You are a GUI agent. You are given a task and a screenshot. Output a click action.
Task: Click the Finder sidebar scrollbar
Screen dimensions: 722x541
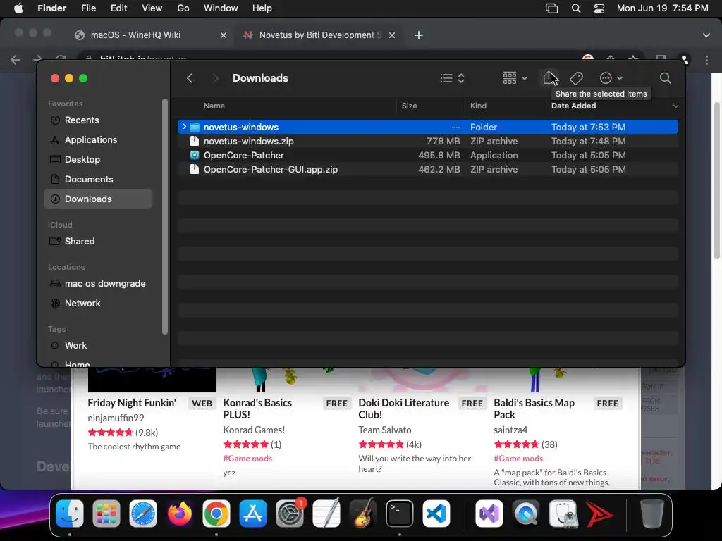pyautogui.click(x=165, y=216)
